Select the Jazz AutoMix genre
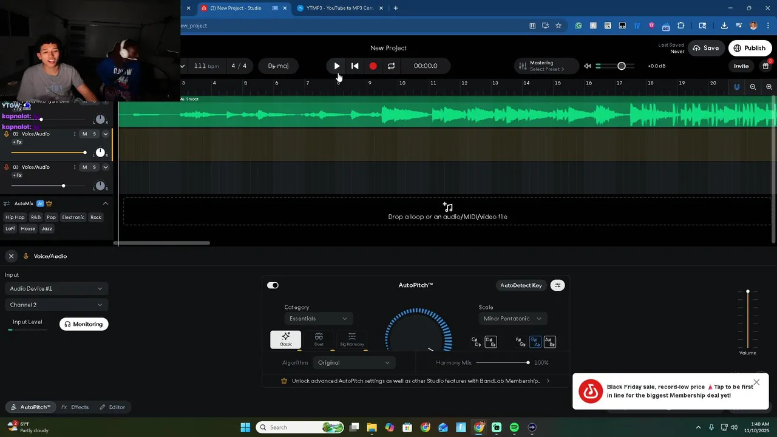The width and height of the screenshot is (777, 437). 47,229
